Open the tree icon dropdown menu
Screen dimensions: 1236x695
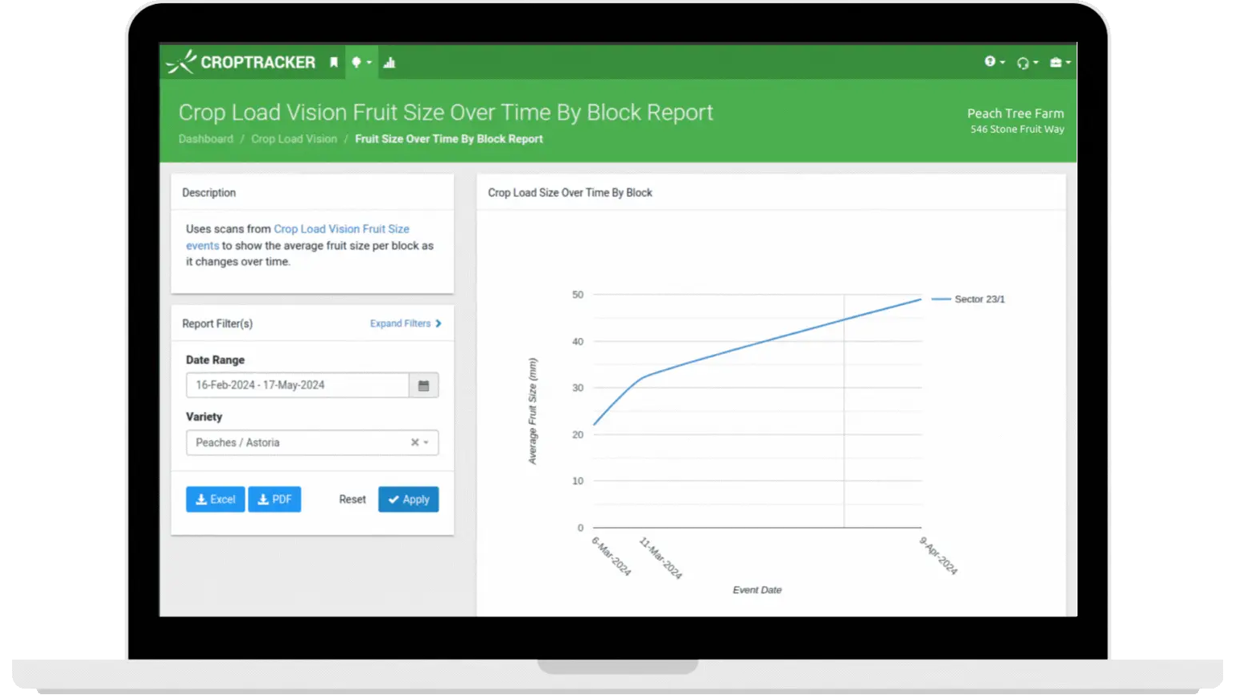point(361,63)
